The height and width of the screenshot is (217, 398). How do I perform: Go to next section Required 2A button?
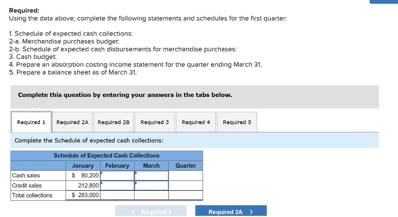click(x=231, y=211)
